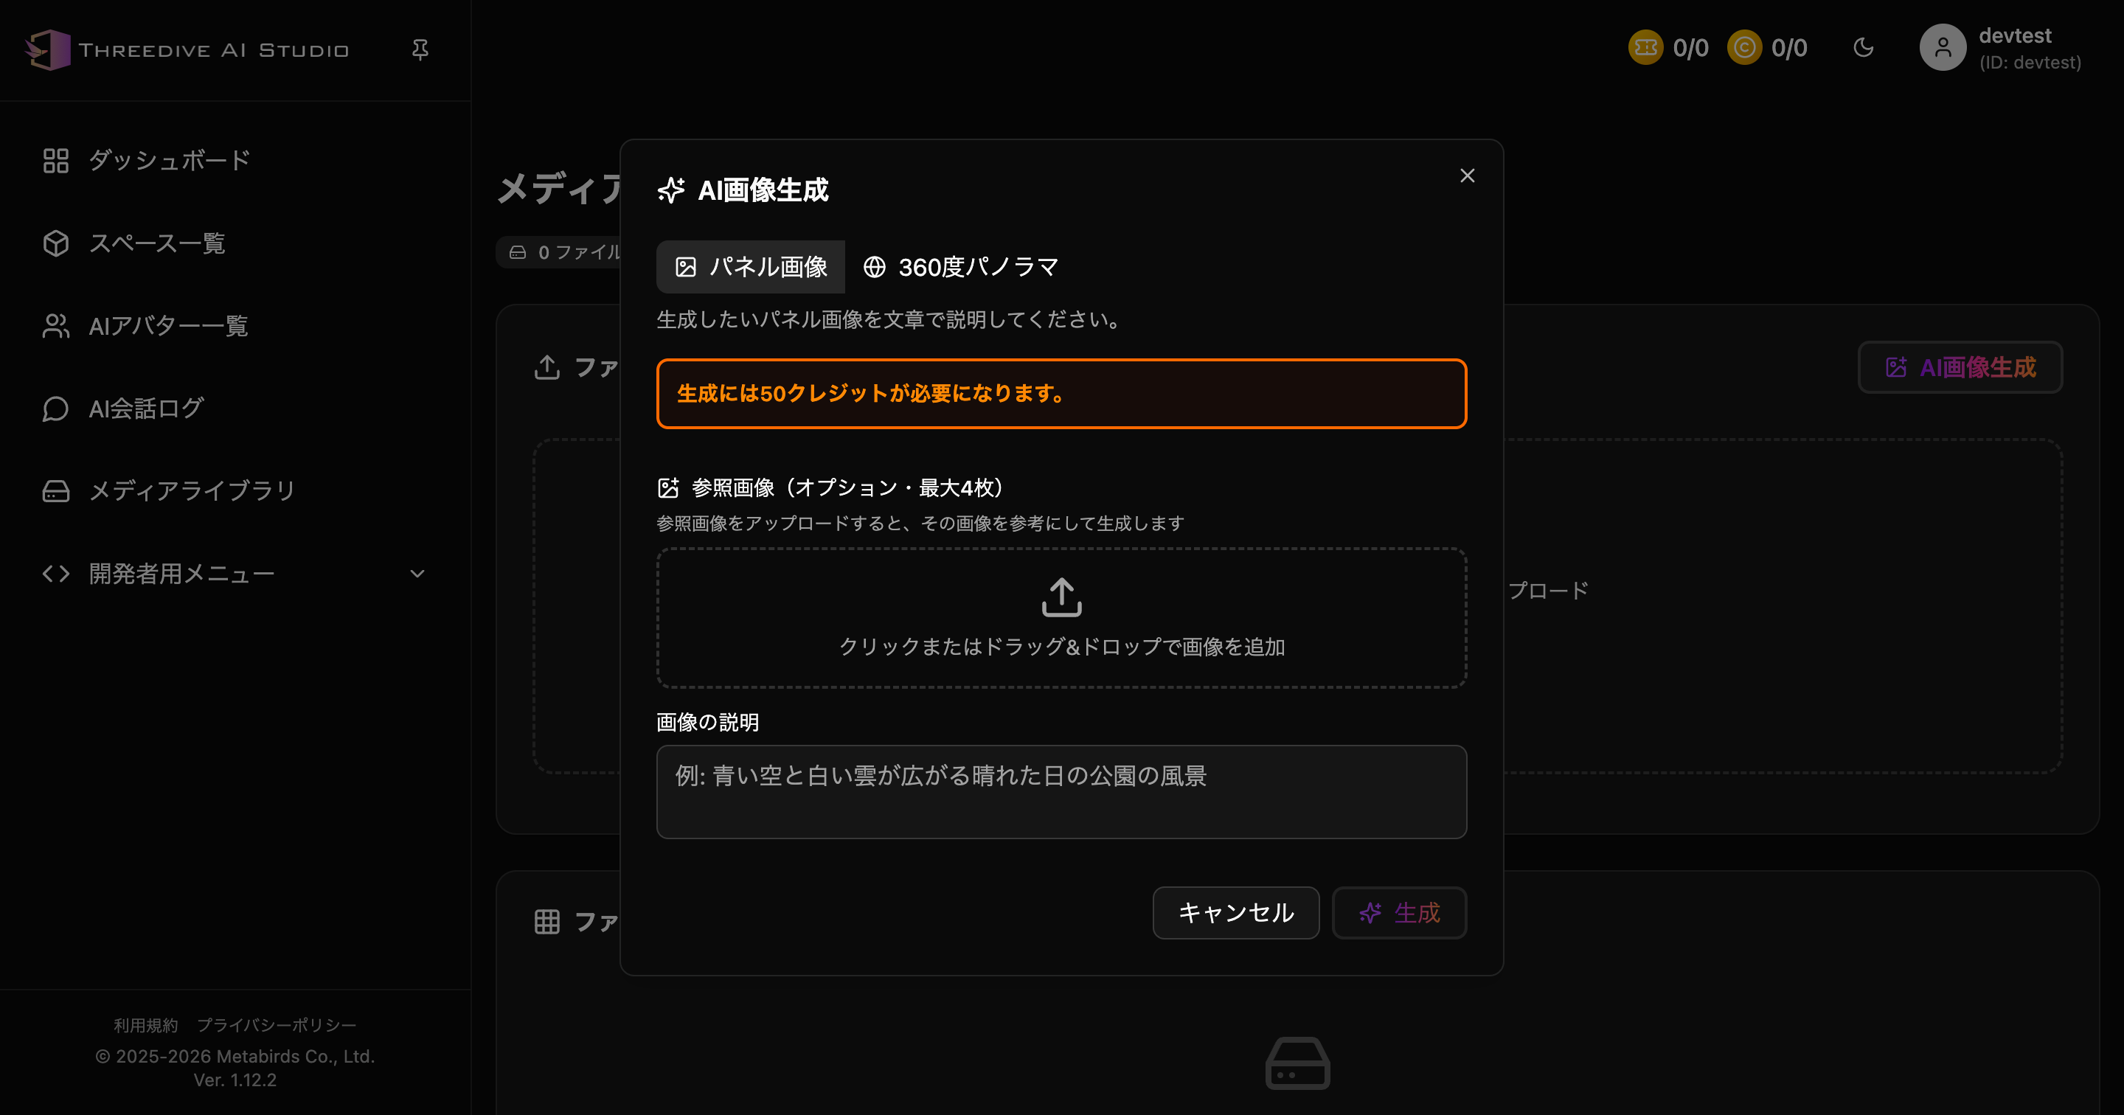Open the 利用規約 link
The image size is (2124, 1115).
point(146,1024)
